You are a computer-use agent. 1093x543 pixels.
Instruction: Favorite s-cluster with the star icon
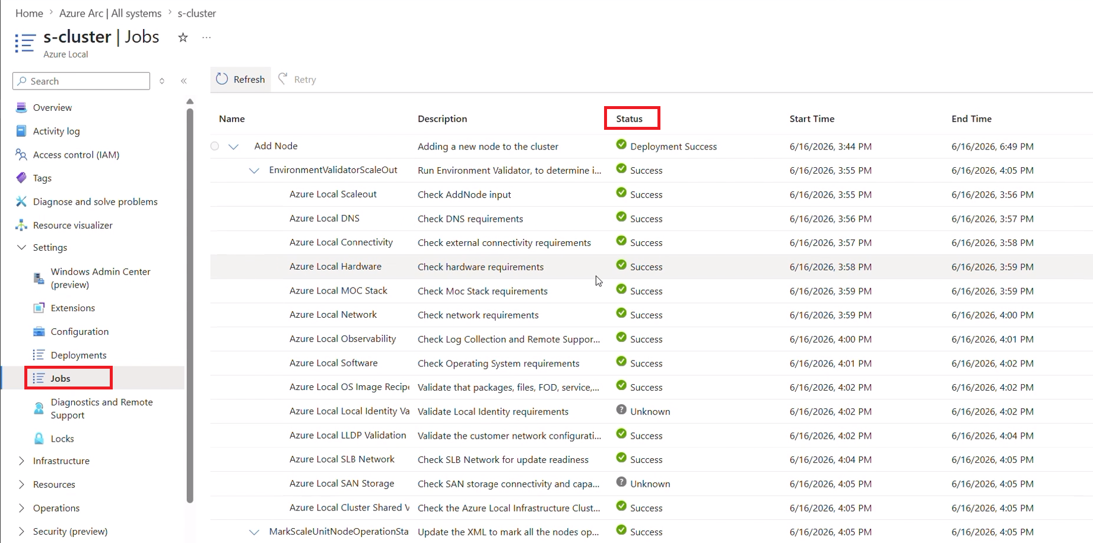[183, 37]
